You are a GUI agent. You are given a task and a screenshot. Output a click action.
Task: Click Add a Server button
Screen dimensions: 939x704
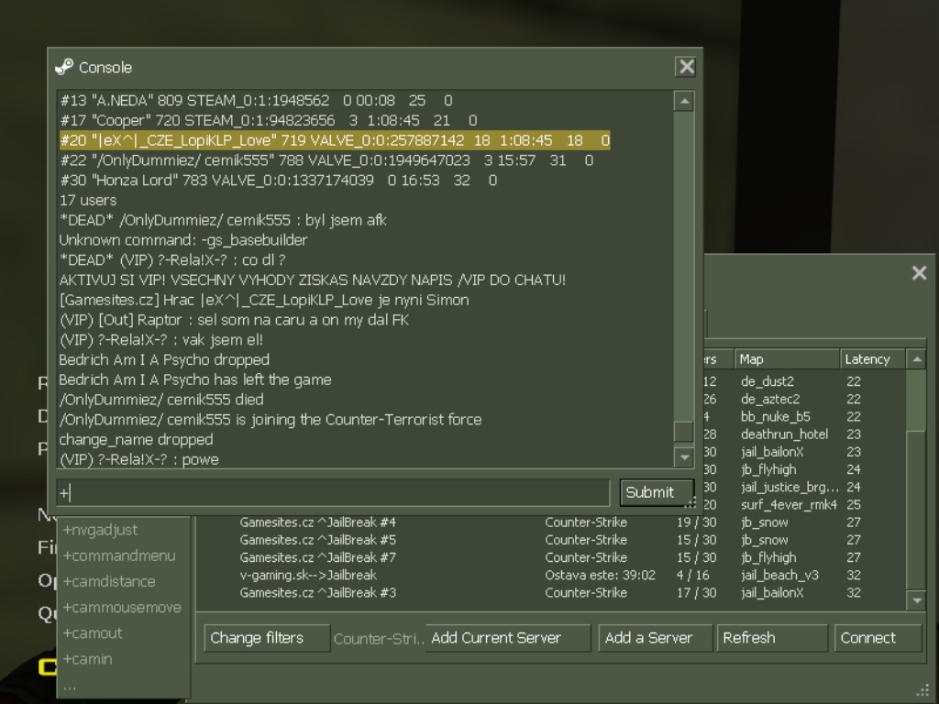point(655,638)
